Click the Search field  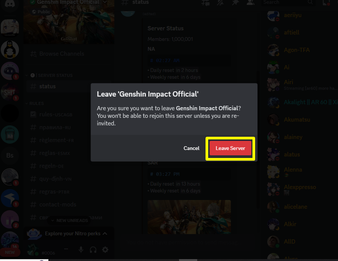click(288, 2)
